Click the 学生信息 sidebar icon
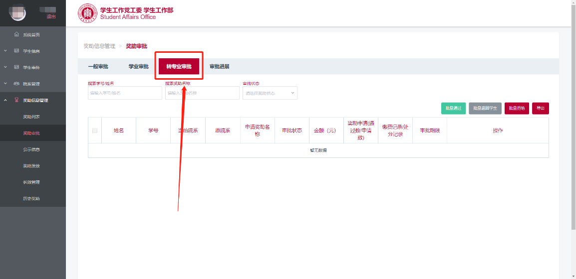 (17, 51)
